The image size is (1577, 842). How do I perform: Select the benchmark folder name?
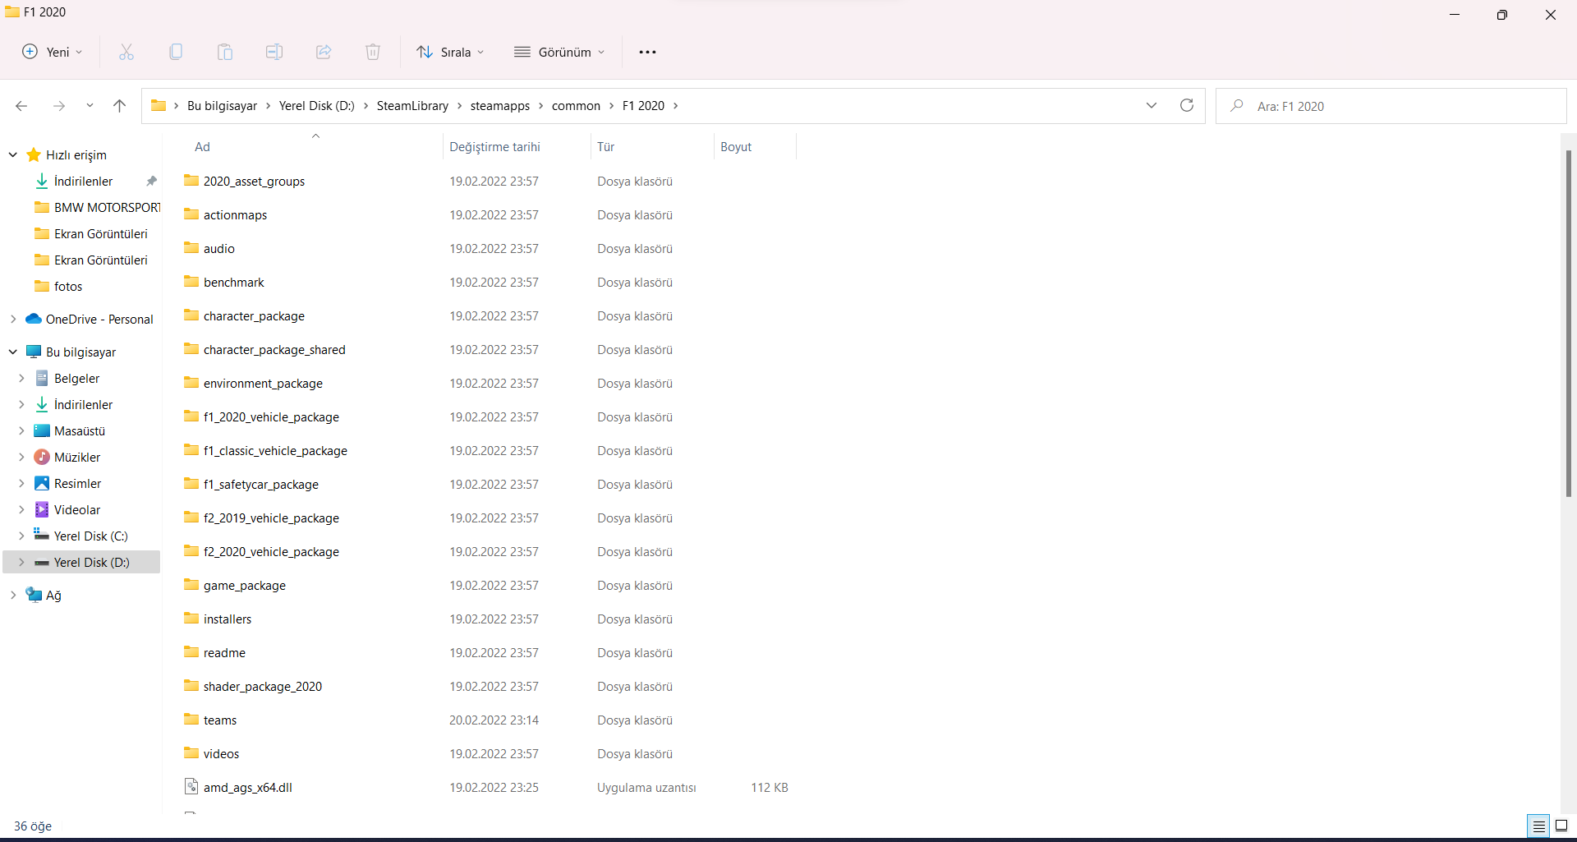(234, 282)
